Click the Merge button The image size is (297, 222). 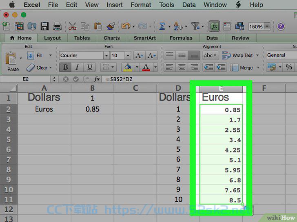[x=244, y=67]
